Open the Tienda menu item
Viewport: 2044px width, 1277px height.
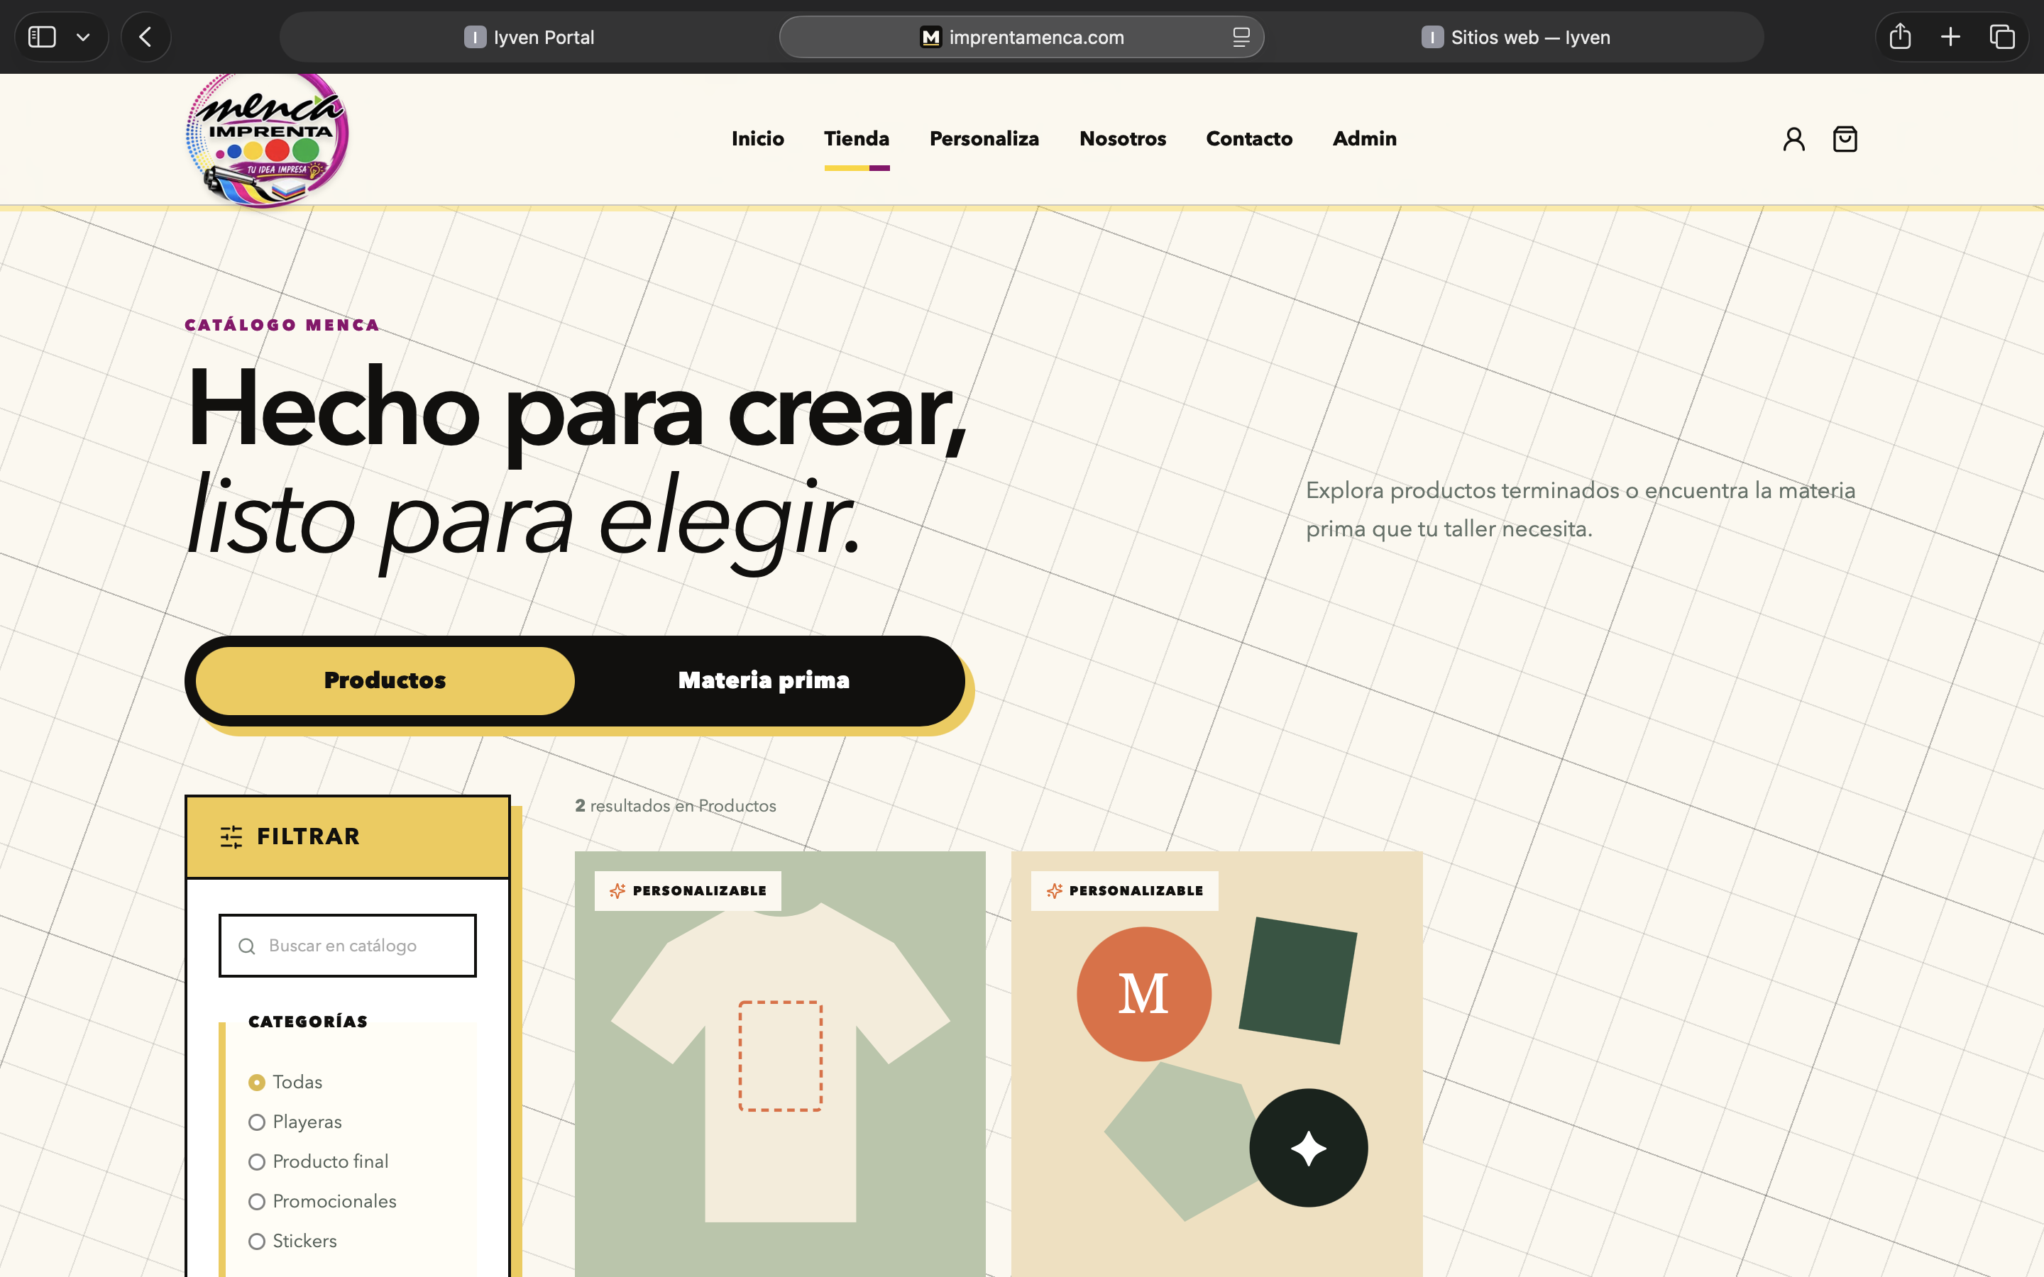coord(857,138)
